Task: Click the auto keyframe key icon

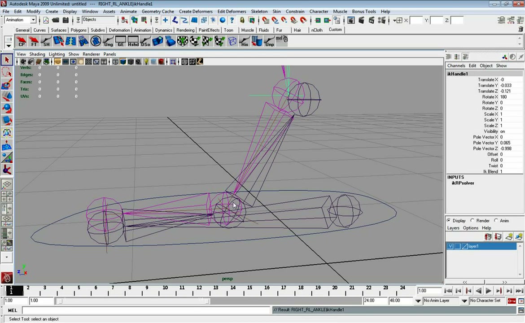Action: click(512, 301)
